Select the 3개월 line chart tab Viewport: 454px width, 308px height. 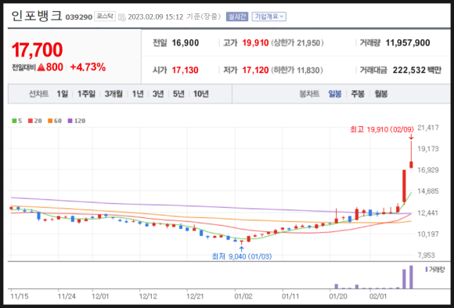click(x=113, y=94)
